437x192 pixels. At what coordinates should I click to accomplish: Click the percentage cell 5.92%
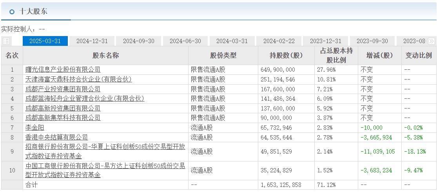325,108
